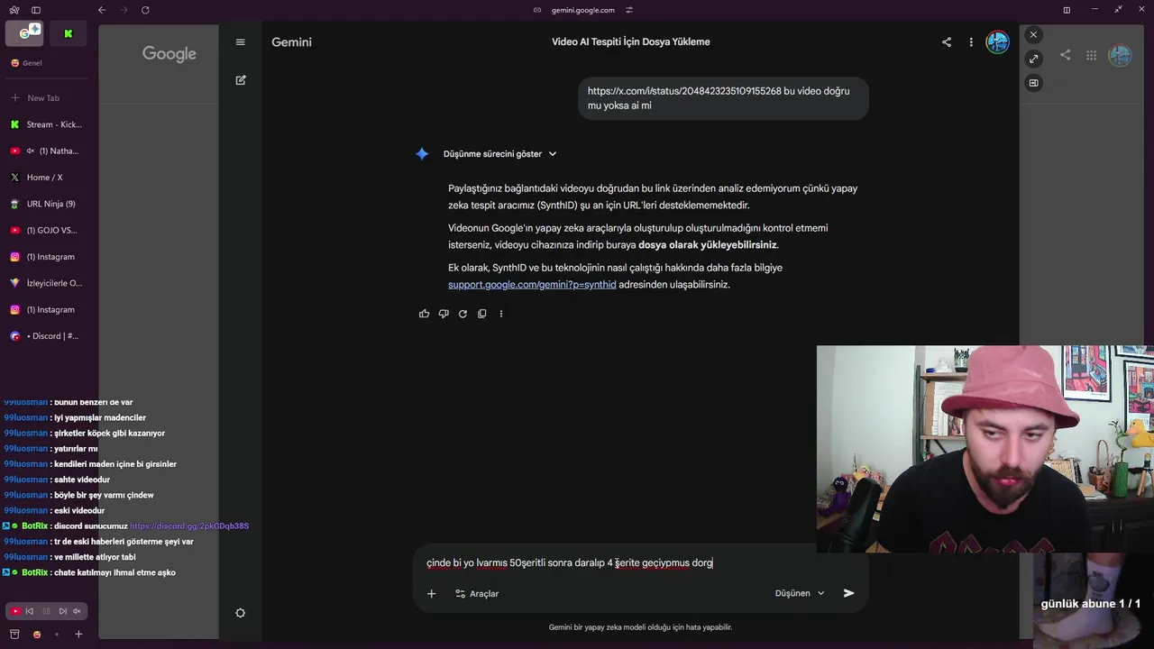Open the BotRix discord.gg invite link

click(189, 526)
